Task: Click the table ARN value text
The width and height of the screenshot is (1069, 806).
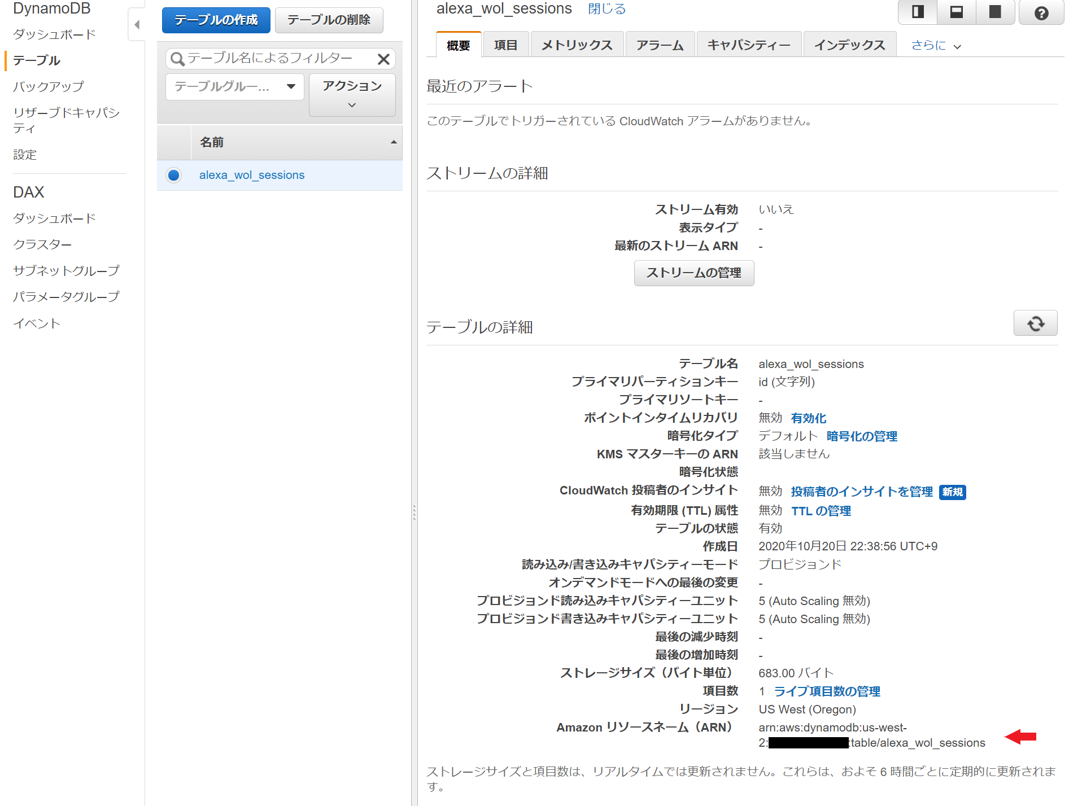Action: click(x=871, y=735)
